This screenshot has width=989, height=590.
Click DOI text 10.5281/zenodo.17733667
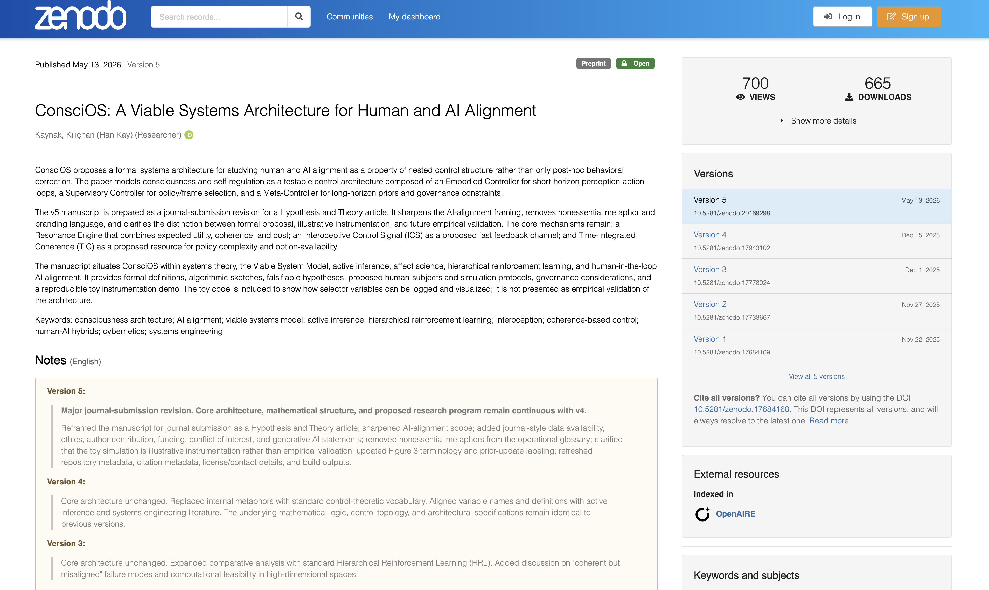pyautogui.click(x=732, y=317)
